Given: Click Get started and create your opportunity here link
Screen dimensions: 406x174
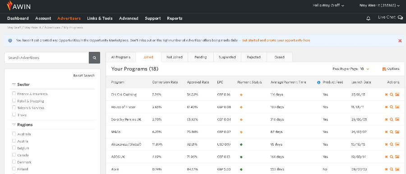Looking at the screenshot, I should [x=276, y=41].
